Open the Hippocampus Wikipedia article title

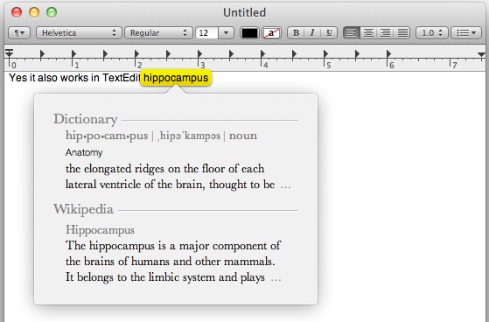click(100, 230)
